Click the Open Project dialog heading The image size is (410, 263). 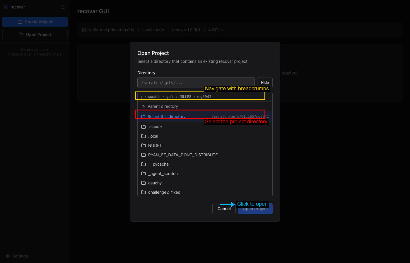point(153,53)
